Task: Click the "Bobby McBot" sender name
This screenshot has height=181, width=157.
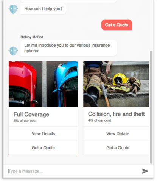Action: click(32, 37)
